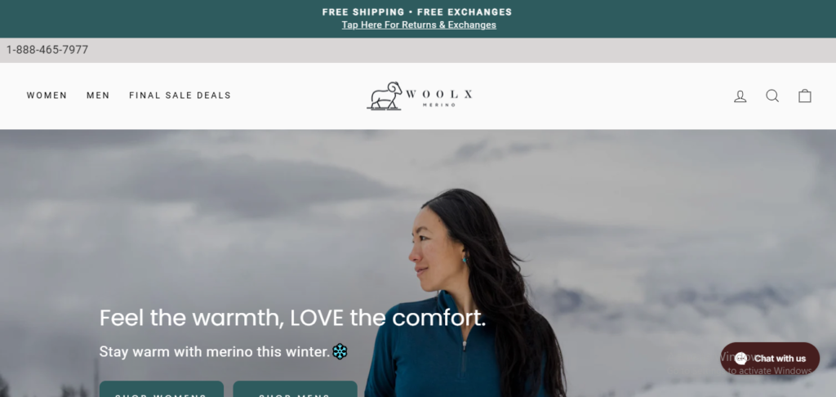
Task: Open the shopping cart bag icon
Action: [x=804, y=96]
